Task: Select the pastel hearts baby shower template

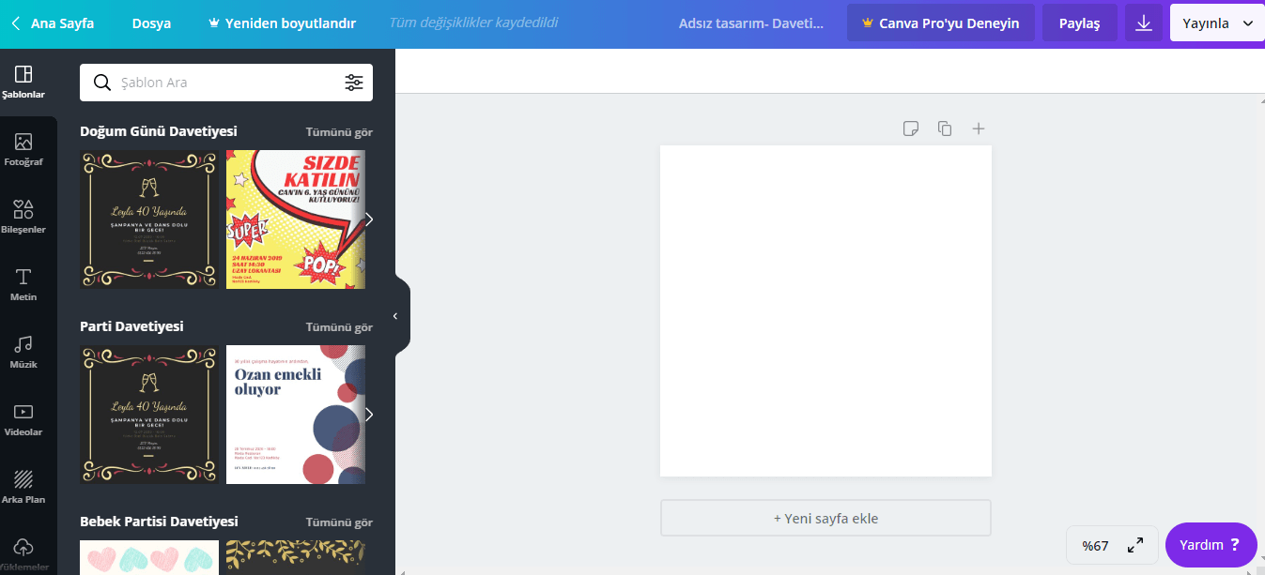Action: point(149,557)
